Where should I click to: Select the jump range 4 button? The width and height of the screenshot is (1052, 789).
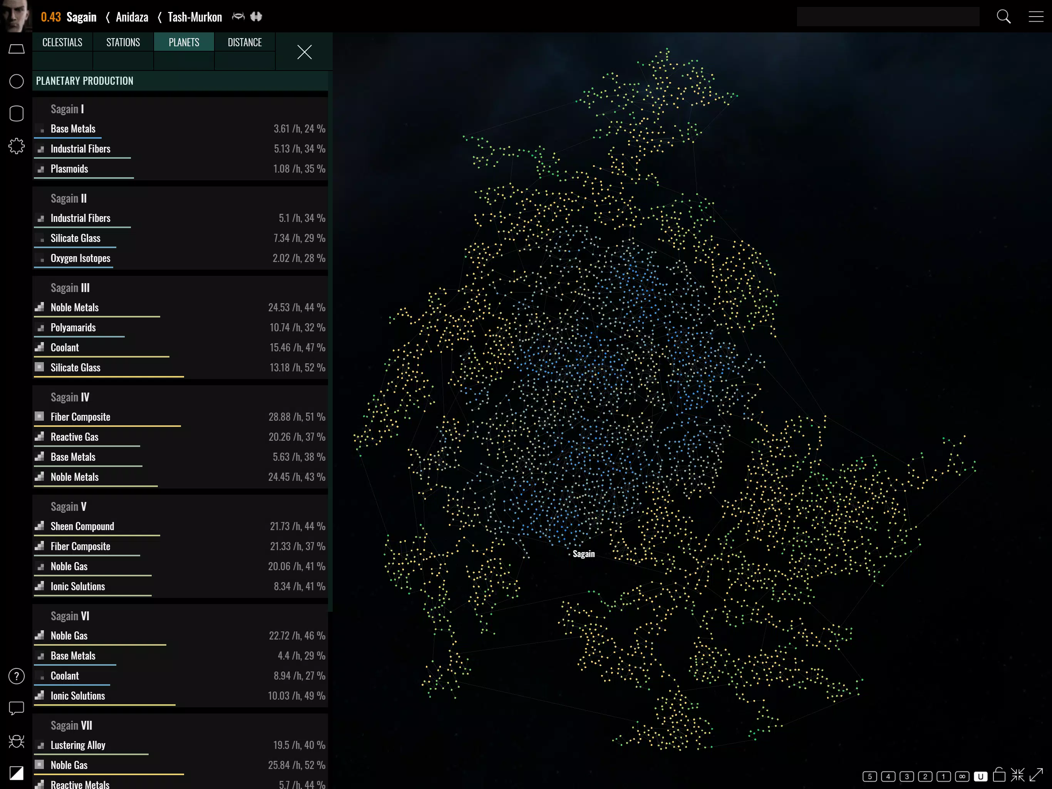click(x=888, y=777)
